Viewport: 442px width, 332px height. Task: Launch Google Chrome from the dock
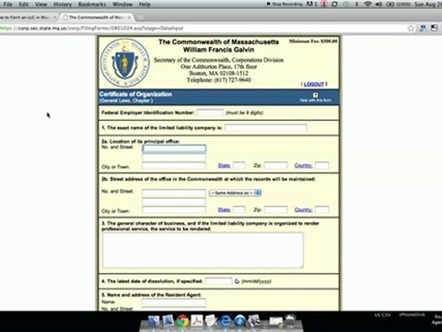(x=182, y=322)
